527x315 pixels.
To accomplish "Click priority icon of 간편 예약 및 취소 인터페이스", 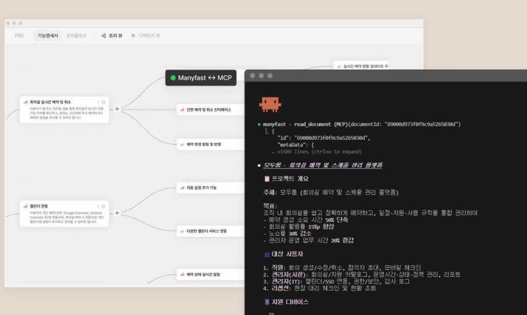I will [x=182, y=110].
